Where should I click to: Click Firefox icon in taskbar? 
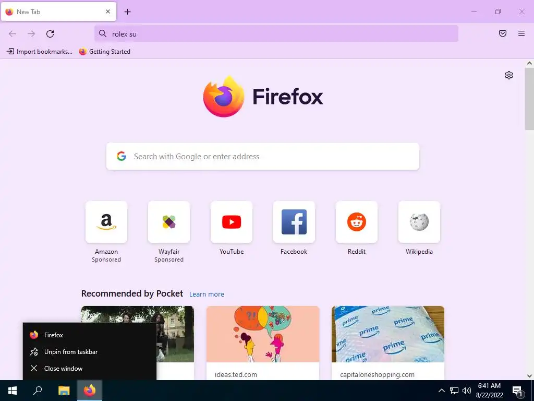tap(90, 391)
